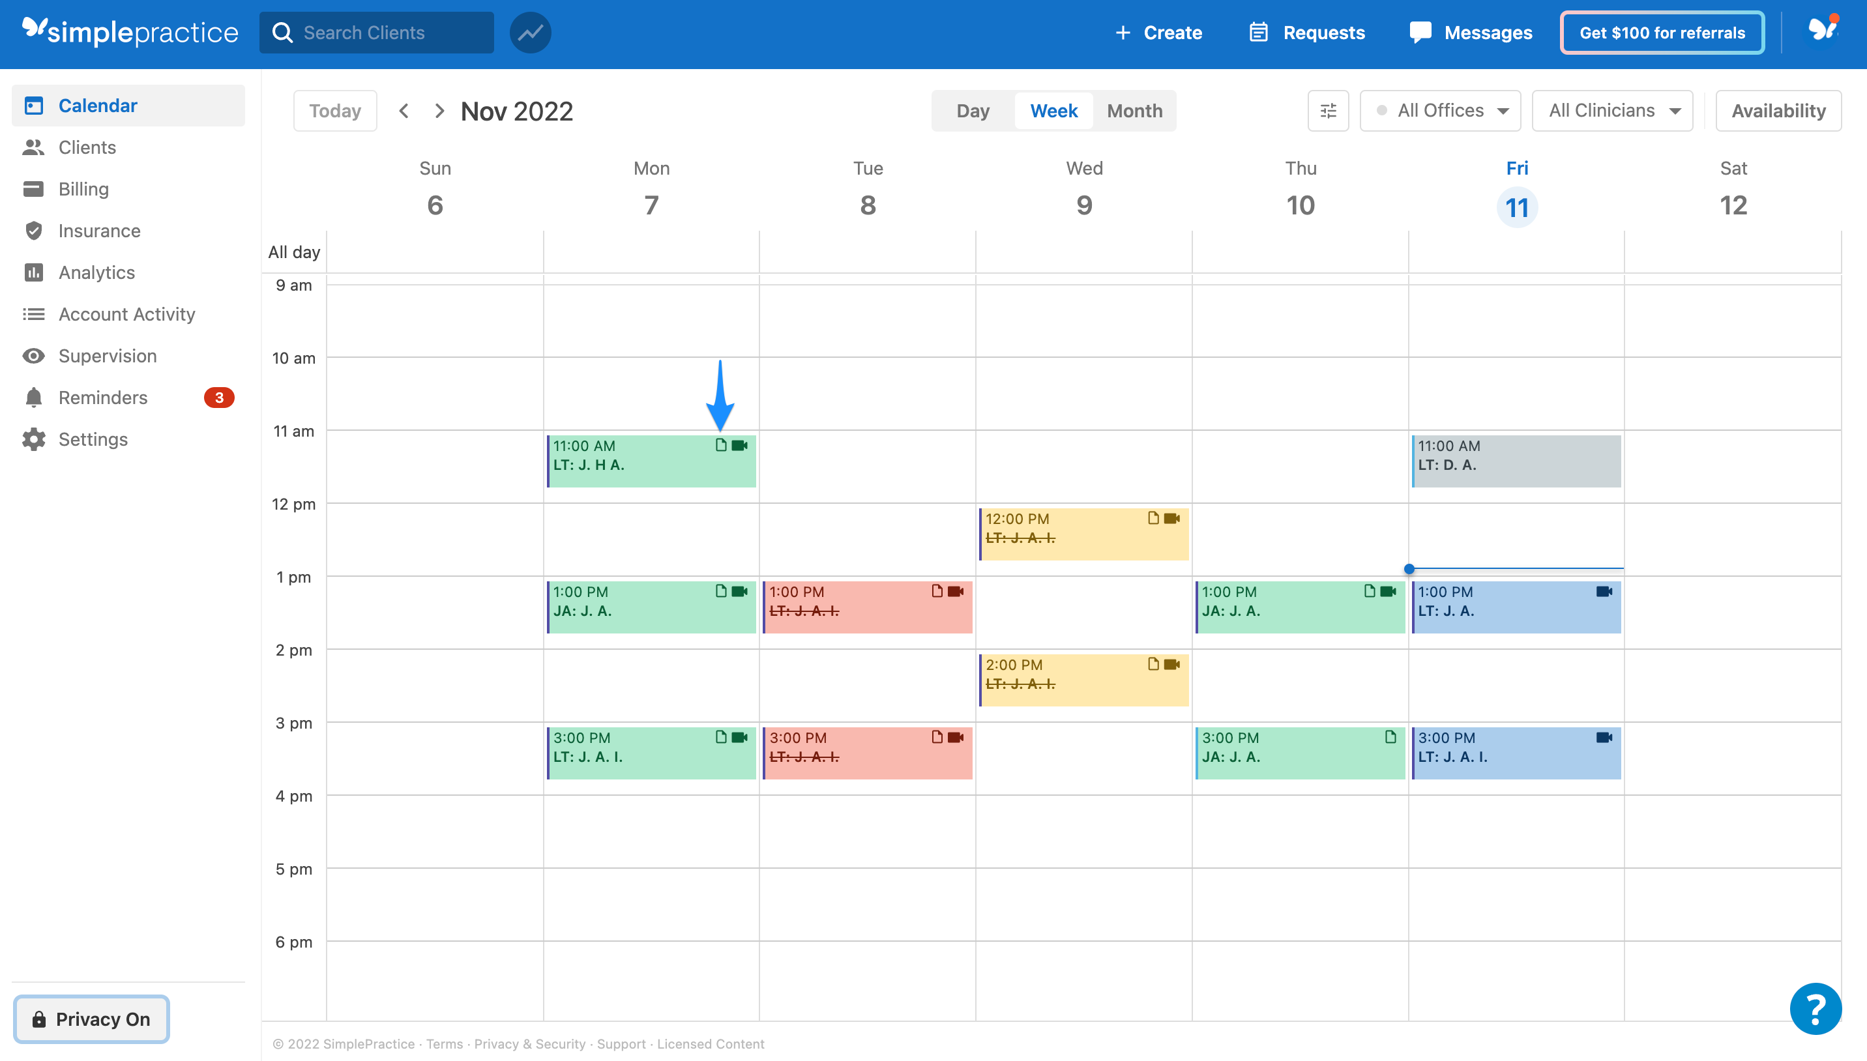Viewport: 1867px width, 1061px height.
Task: Click the Supervision eye icon
Action: 33,356
